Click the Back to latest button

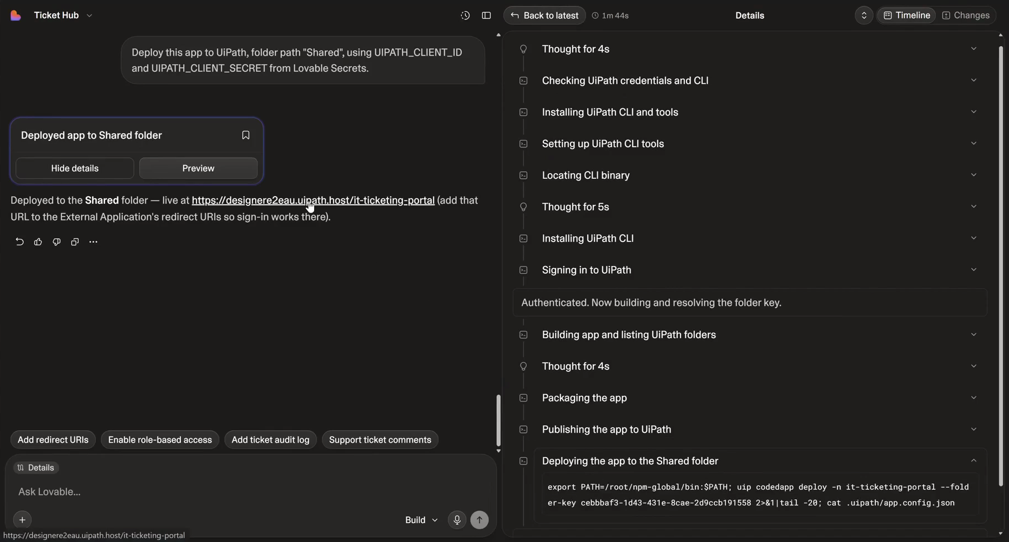click(544, 16)
